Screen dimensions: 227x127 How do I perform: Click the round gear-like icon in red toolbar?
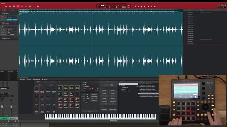point(30,6)
